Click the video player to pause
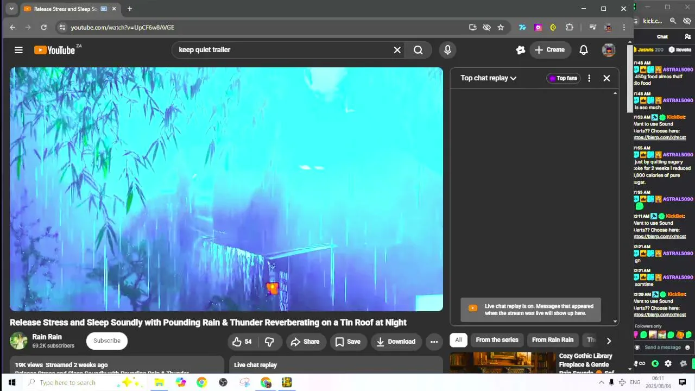695x391 pixels. pyautogui.click(x=226, y=189)
